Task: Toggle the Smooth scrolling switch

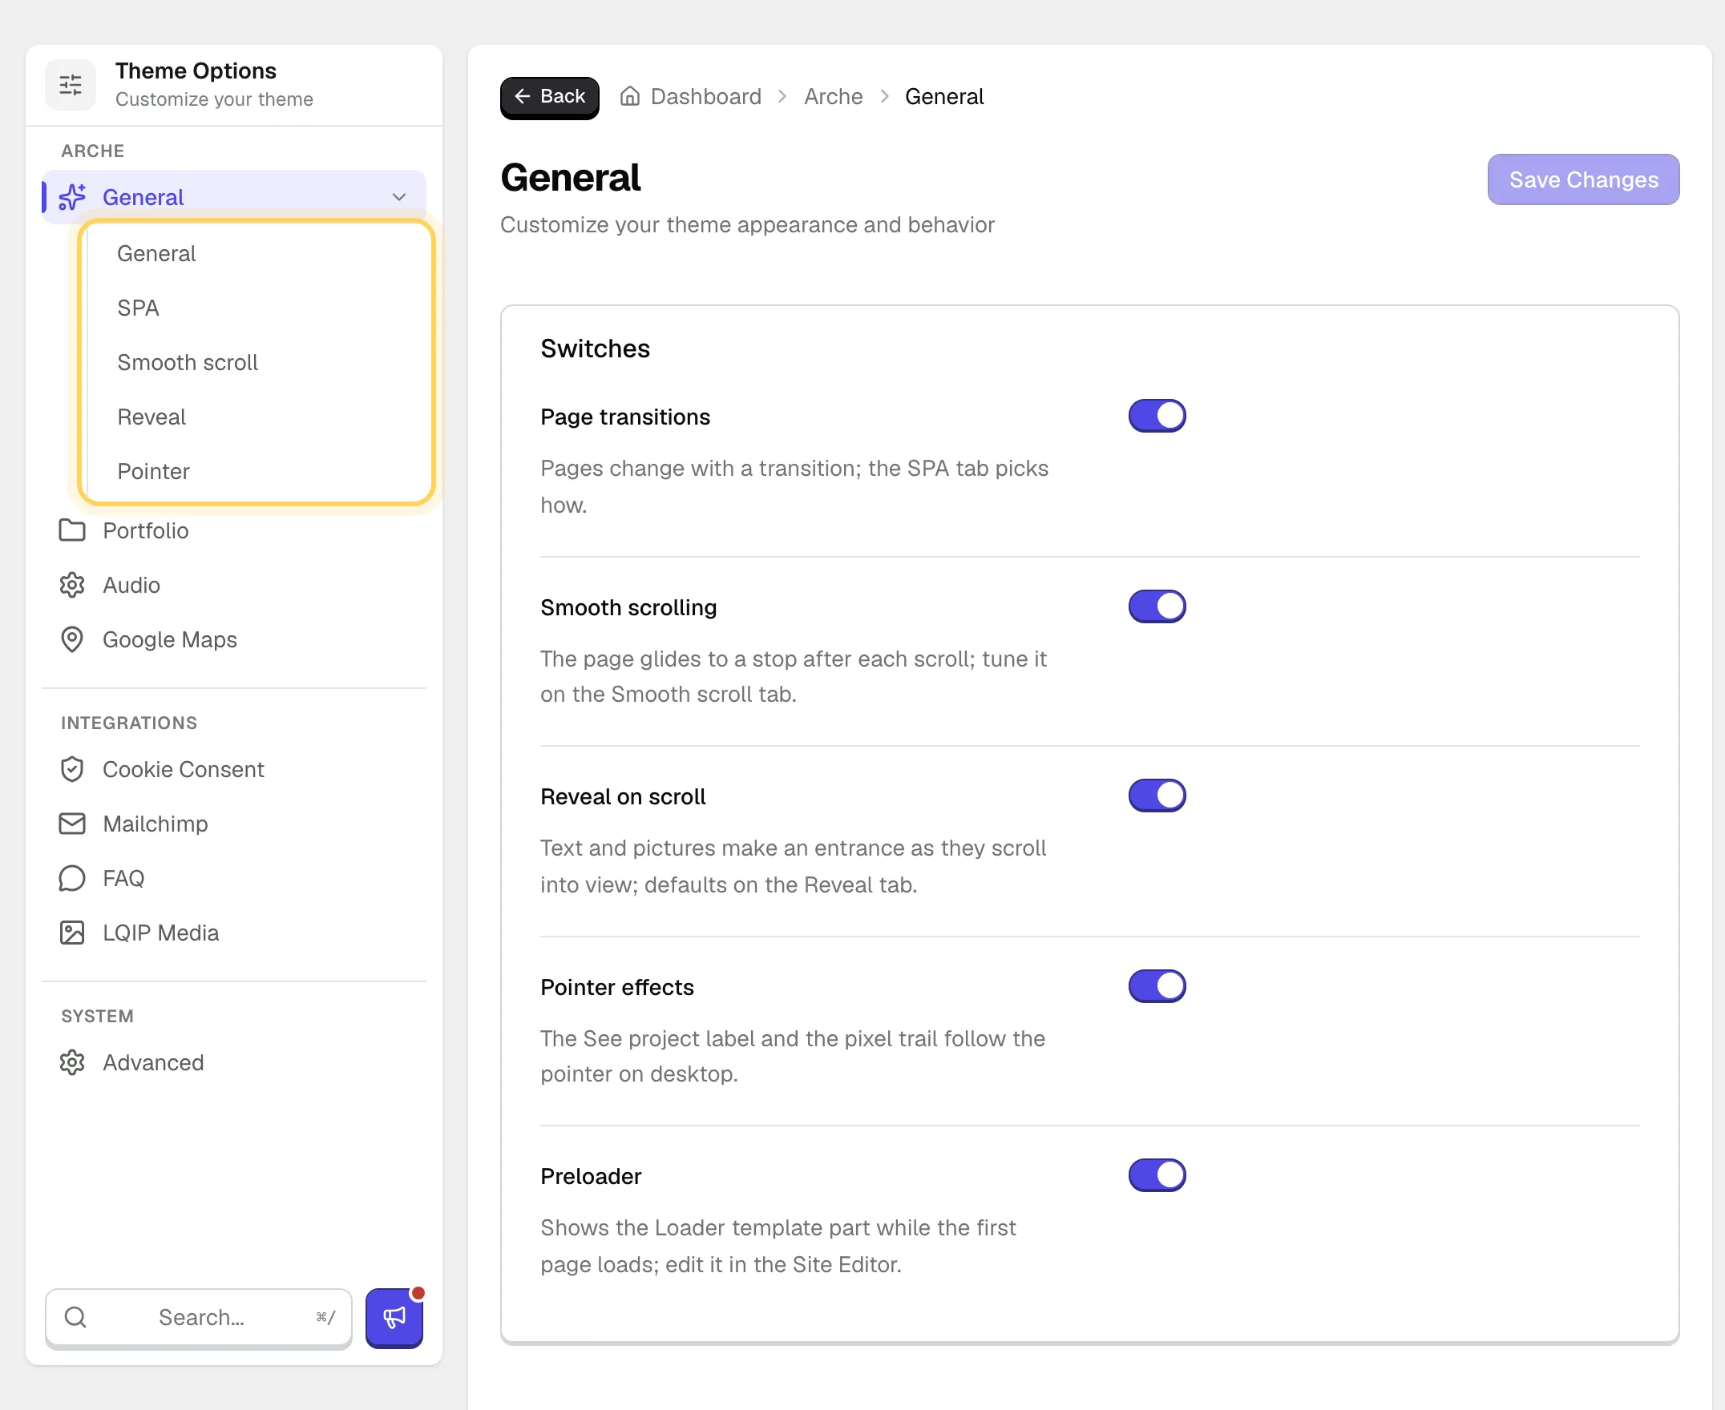Action: [x=1157, y=606]
